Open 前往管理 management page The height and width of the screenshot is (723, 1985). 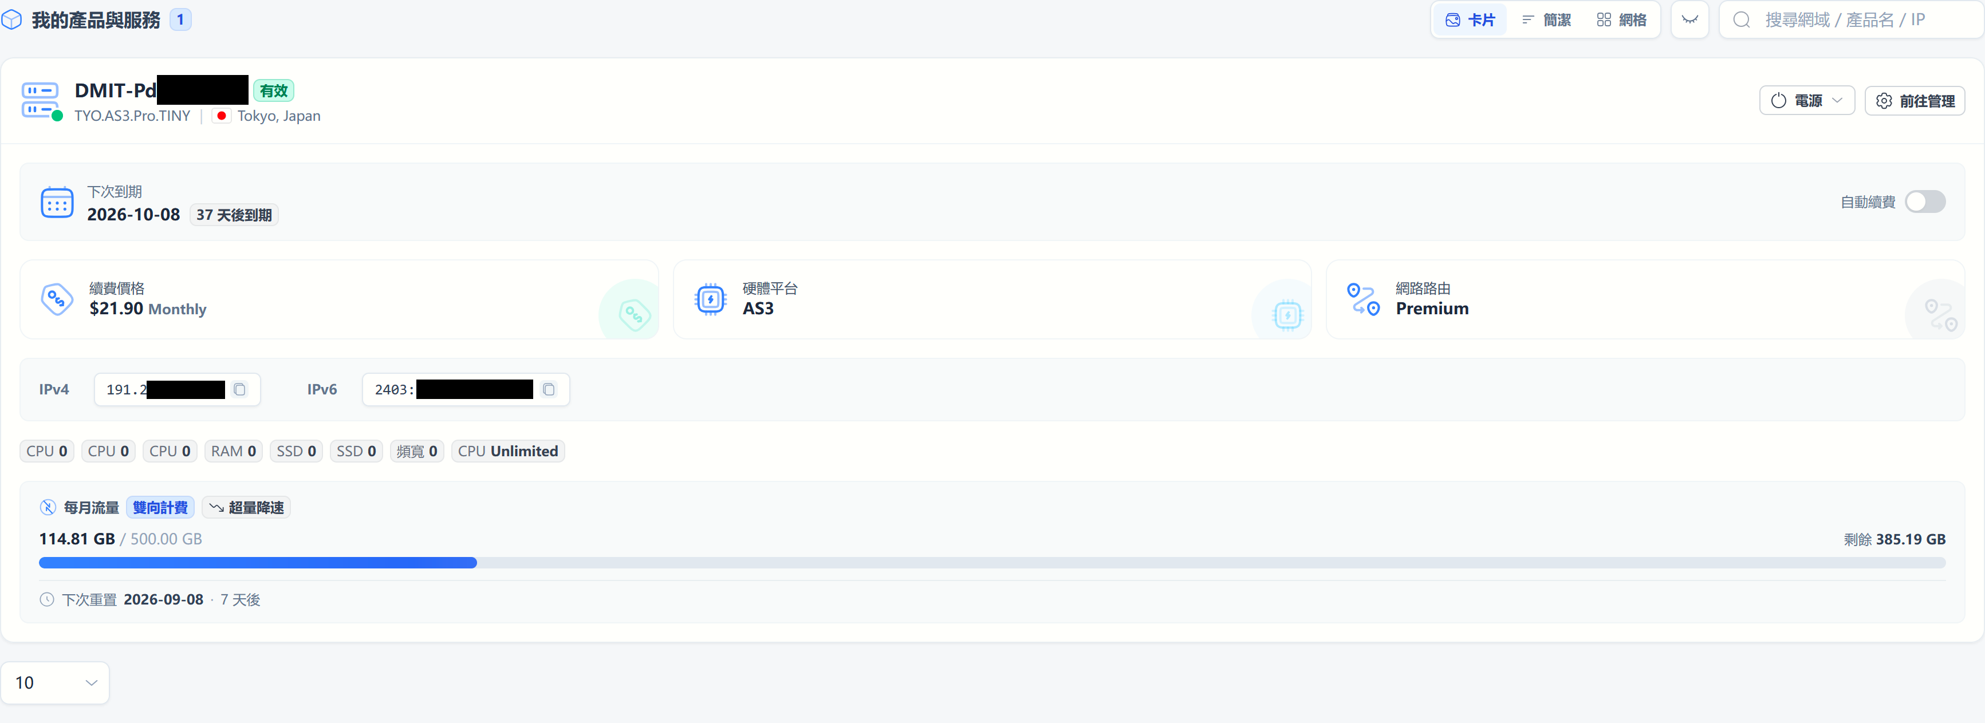[1914, 101]
